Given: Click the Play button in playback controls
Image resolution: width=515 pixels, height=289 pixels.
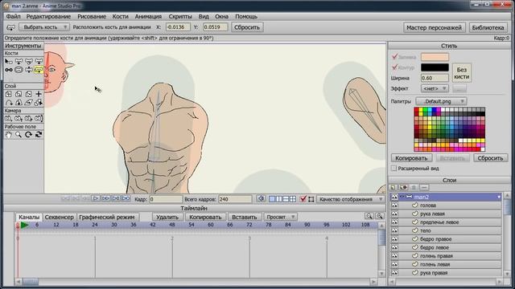Looking at the screenshot, I should point(96,198).
